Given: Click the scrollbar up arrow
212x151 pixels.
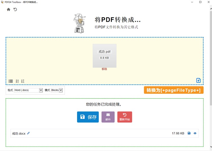Looking at the screenshot, I should [x=211, y=9].
